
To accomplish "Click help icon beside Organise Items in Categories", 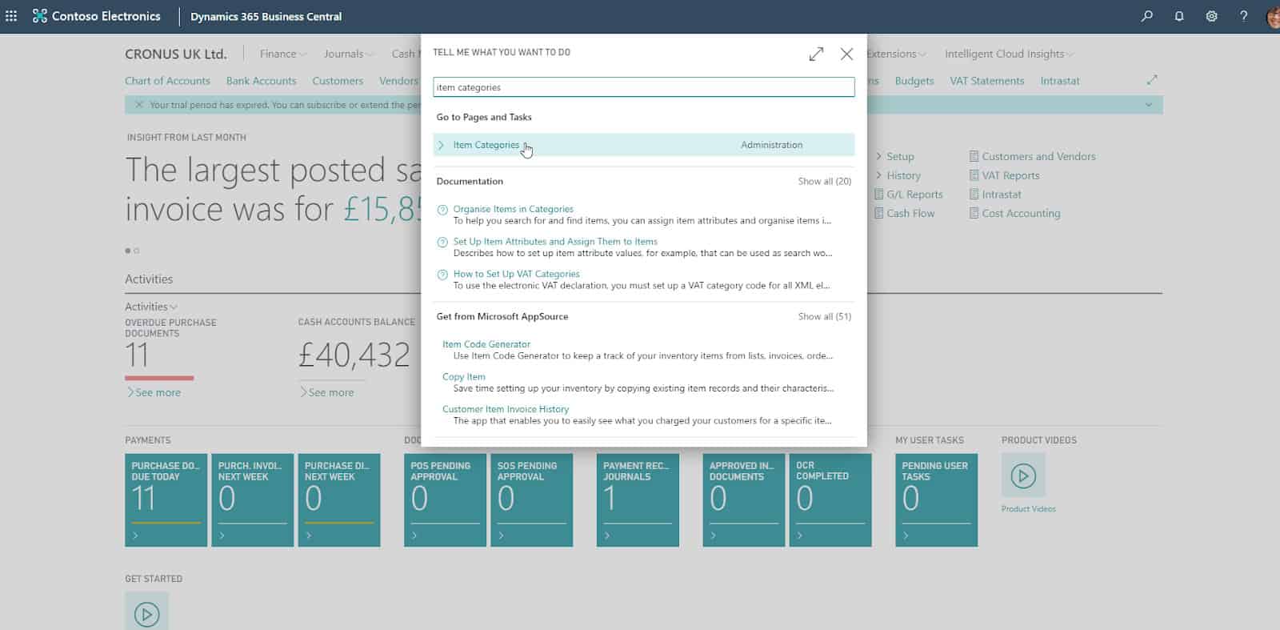I will coord(442,210).
